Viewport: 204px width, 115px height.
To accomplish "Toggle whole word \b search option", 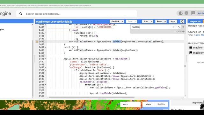I will pos(183,32).
